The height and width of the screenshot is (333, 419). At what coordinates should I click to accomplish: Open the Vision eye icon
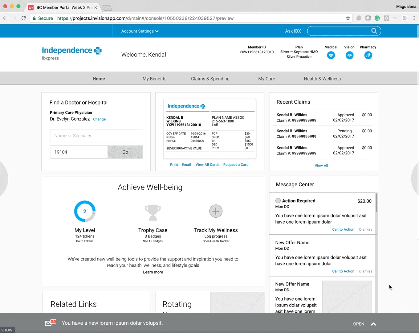click(x=349, y=55)
